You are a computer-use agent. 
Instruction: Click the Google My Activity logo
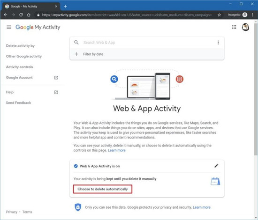coord(38,27)
